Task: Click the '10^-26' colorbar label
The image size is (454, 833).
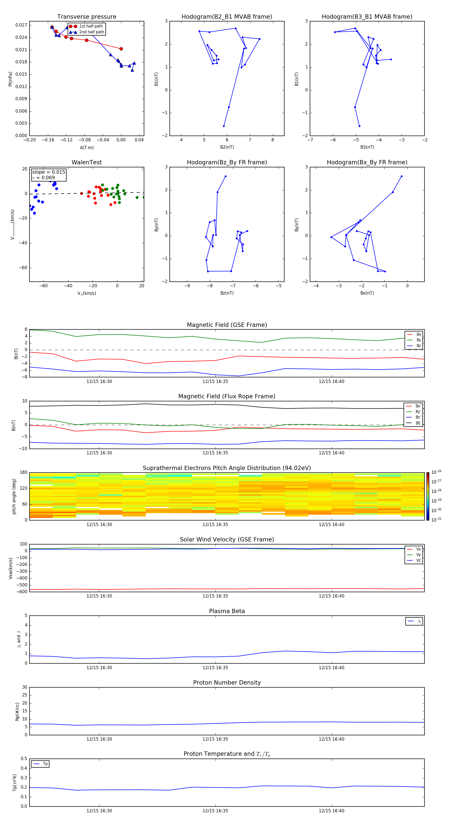Action: 436,472
